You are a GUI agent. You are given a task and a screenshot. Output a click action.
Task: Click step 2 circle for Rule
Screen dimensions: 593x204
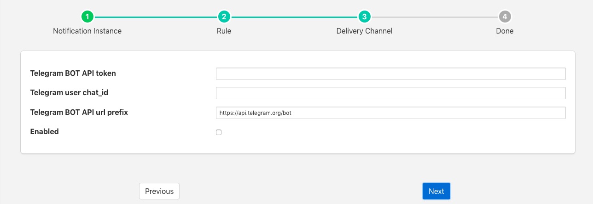point(224,17)
